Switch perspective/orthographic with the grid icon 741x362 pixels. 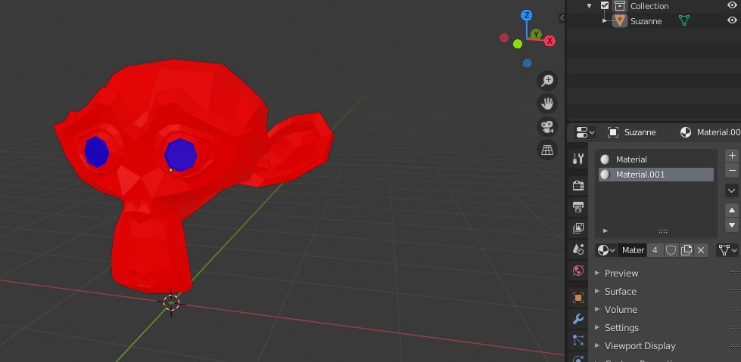(547, 150)
